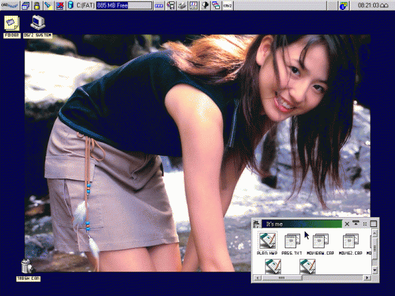Viewport: 395px width, 296px height.
Task: Click horizontal scrollbar left arrow in It's me
Action: tap(257, 278)
